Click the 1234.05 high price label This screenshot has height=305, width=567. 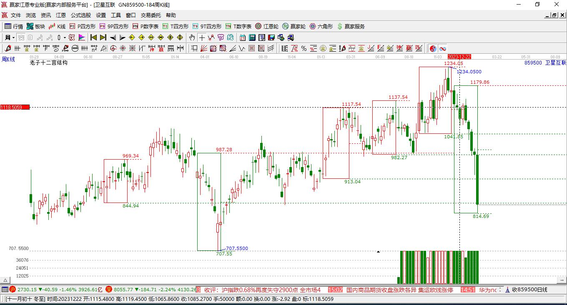tap(453, 63)
